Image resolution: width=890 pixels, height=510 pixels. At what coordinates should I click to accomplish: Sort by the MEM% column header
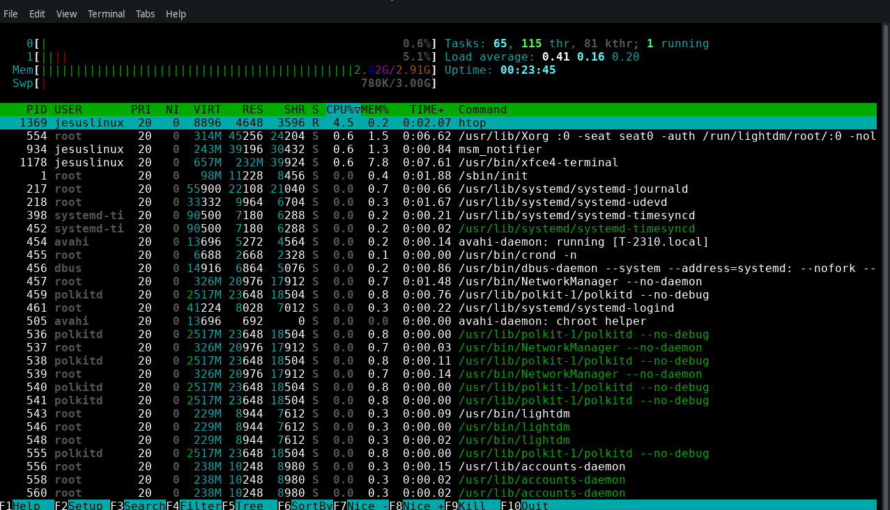pyautogui.click(x=375, y=110)
